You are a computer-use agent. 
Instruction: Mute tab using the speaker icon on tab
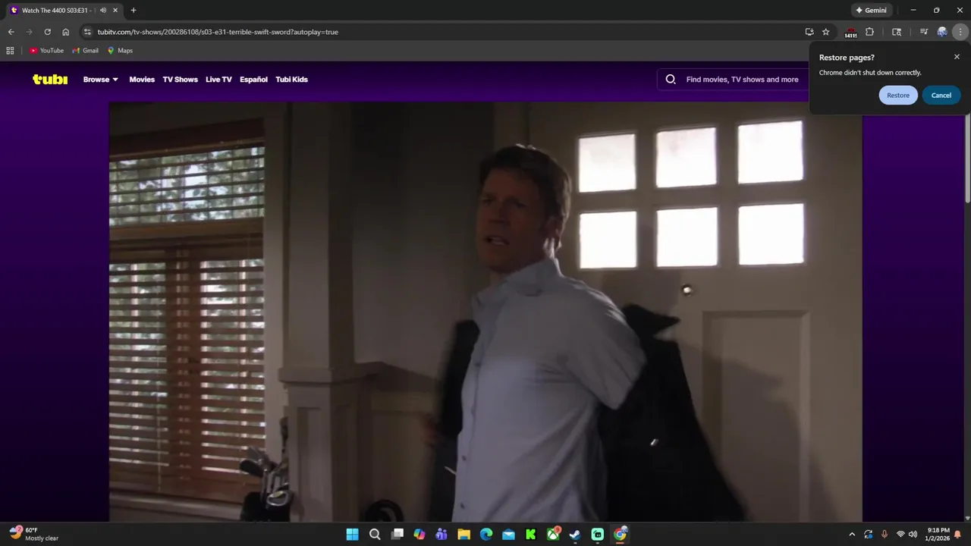(x=103, y=11)
